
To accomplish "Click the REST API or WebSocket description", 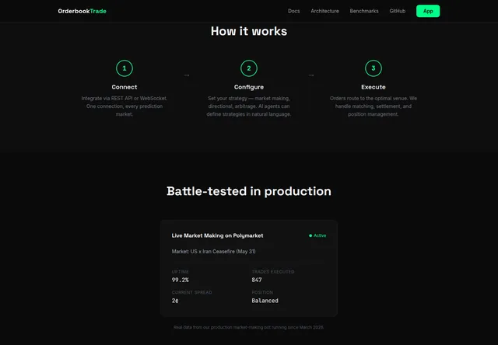I will [124, 106].
